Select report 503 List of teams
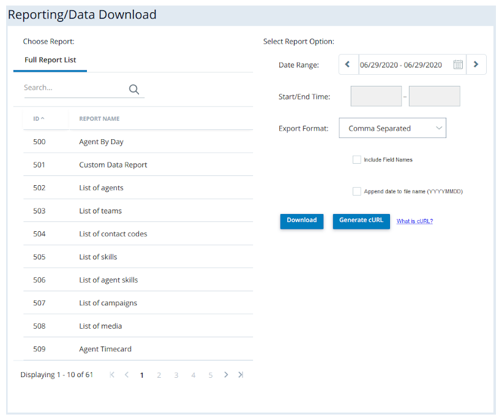The width and height of the screenshot is (499, 417). [x=138, y=210]
